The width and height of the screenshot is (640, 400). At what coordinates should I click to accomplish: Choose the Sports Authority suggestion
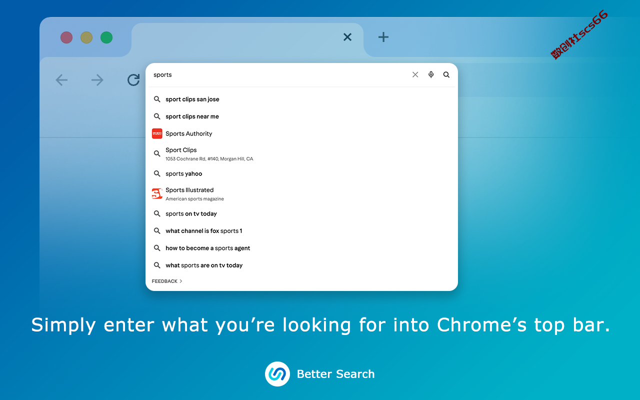[301, 133]
